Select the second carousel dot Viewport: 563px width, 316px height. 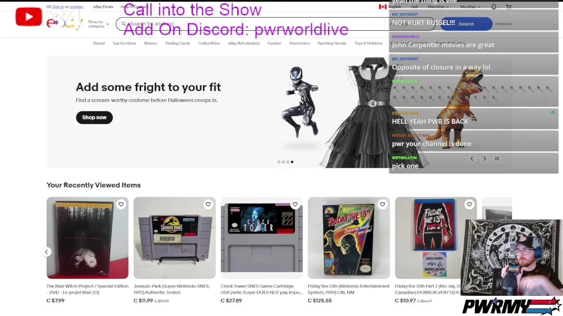(x=283, y=162)
